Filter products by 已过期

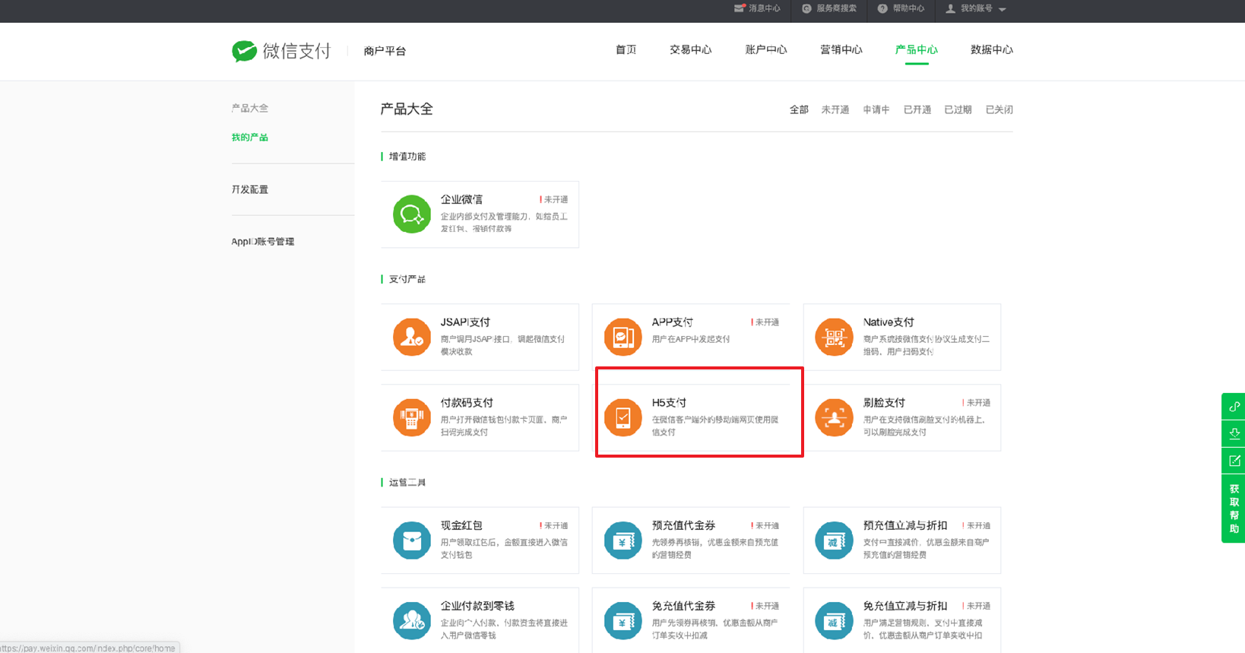point(958,109)
